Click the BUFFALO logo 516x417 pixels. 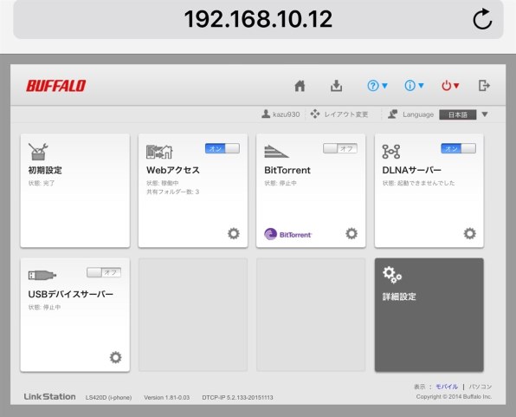tap(56, 86)
